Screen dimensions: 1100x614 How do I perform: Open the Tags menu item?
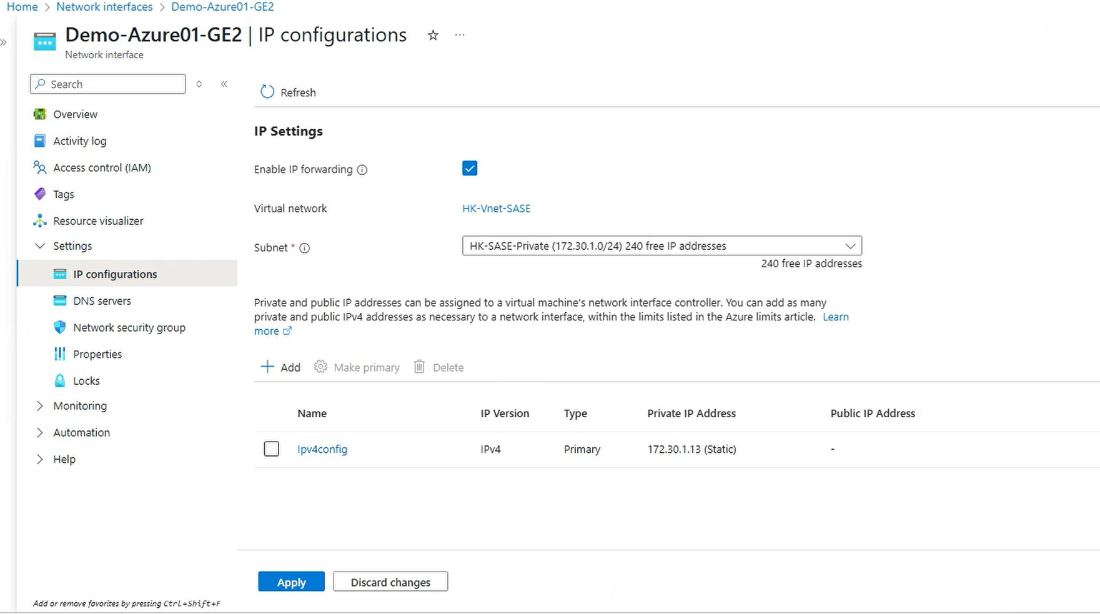pos(63,194)
